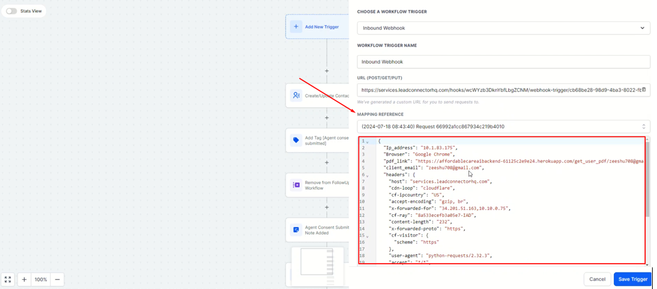Zoom out with the minus button

pos(57,279)
